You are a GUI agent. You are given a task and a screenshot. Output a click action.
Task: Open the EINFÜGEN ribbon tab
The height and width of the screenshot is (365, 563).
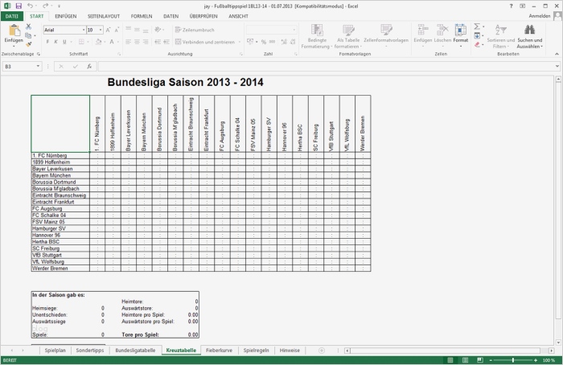[x=65, y=16]
